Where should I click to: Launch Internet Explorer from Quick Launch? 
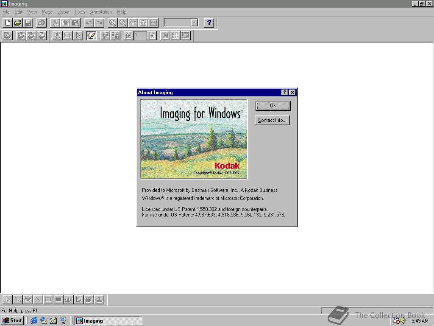point(34,321)
